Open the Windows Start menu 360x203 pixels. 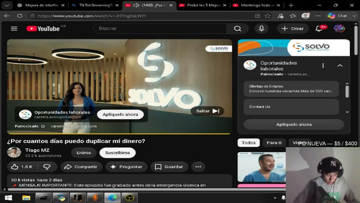tap(8, 198)
